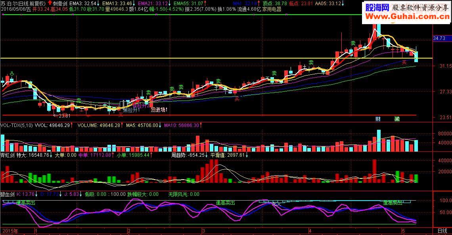The width and height of the screenshot is (452, 235).
Task: Click the first 逢高卖出 label in 碧血剑 panel
Action: coord(26,203)
